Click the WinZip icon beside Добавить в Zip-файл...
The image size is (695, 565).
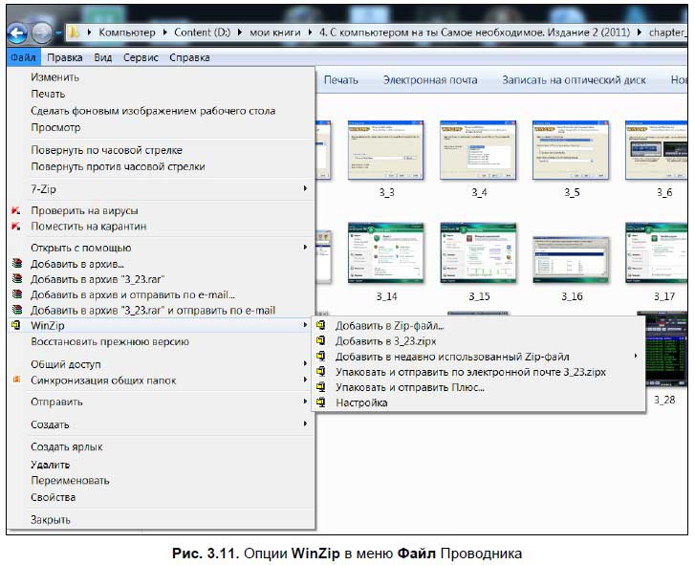(x=321, y=325)
